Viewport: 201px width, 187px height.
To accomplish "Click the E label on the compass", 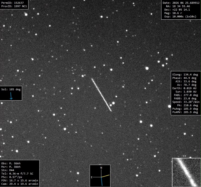I will pyautogui.click(x=91, y=177).
